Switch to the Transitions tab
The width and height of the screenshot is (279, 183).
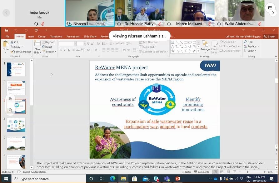tap(56, 37)
